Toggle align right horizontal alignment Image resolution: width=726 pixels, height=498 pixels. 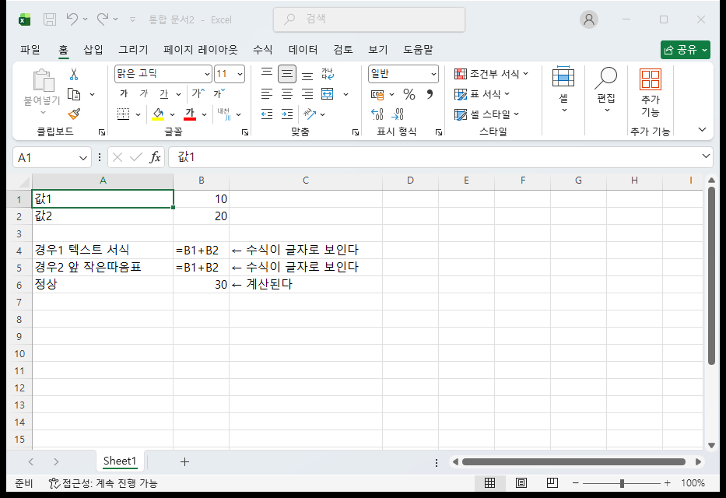click(307, 94)
